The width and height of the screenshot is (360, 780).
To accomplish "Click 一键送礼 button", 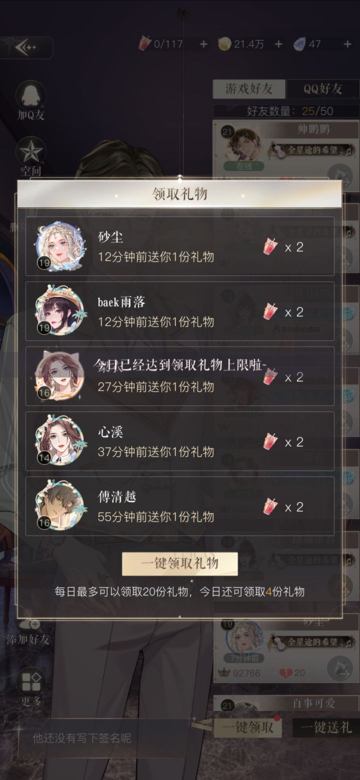I will pyautogui.click(x=326, y=727).
